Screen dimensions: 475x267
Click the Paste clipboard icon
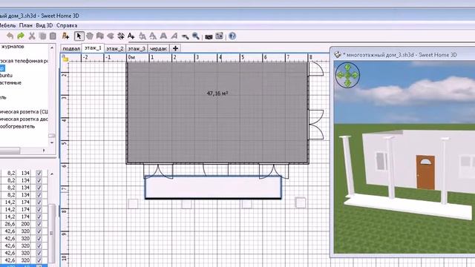53,36
